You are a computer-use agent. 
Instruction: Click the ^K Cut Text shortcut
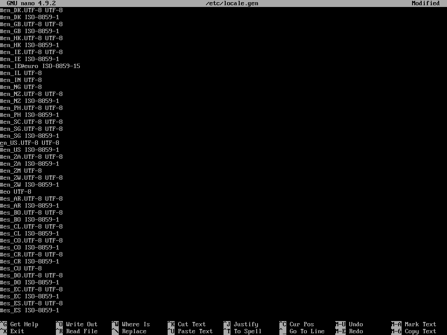point(187,324)
